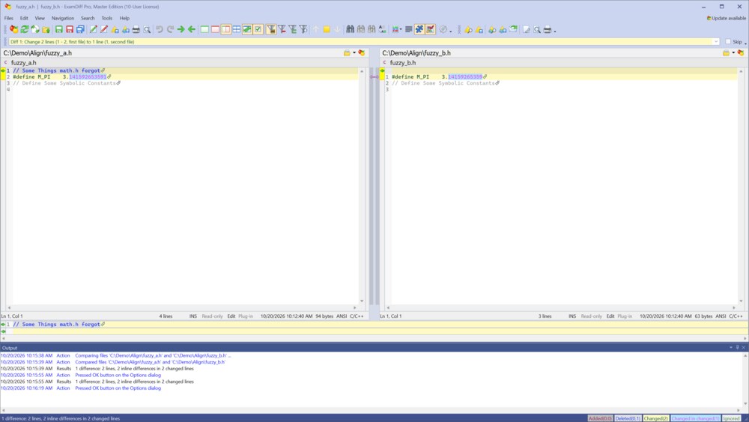Click the Compare files toolbar icon
Viewport: 749px width, 422px height.
click(x=13, y=30)
